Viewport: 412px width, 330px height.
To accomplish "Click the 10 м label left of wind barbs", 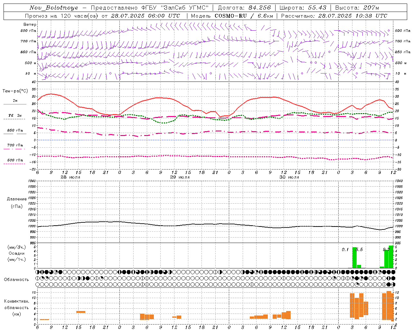I will [x=31, y=73].
